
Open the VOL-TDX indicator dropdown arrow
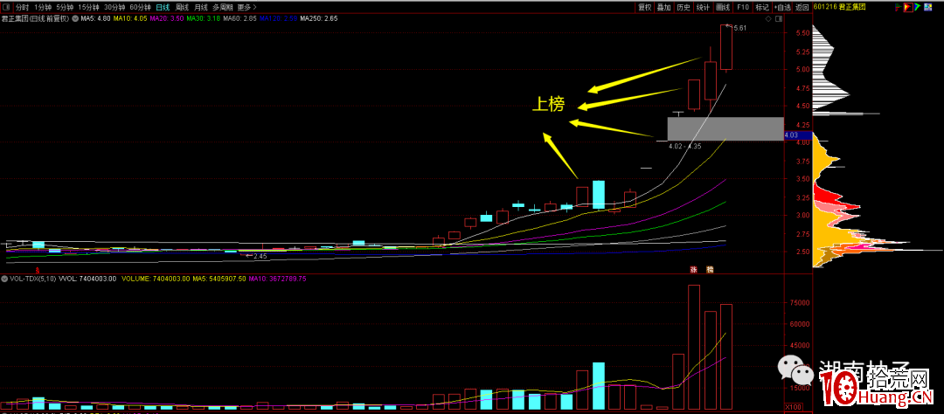(x=5, y=279)
